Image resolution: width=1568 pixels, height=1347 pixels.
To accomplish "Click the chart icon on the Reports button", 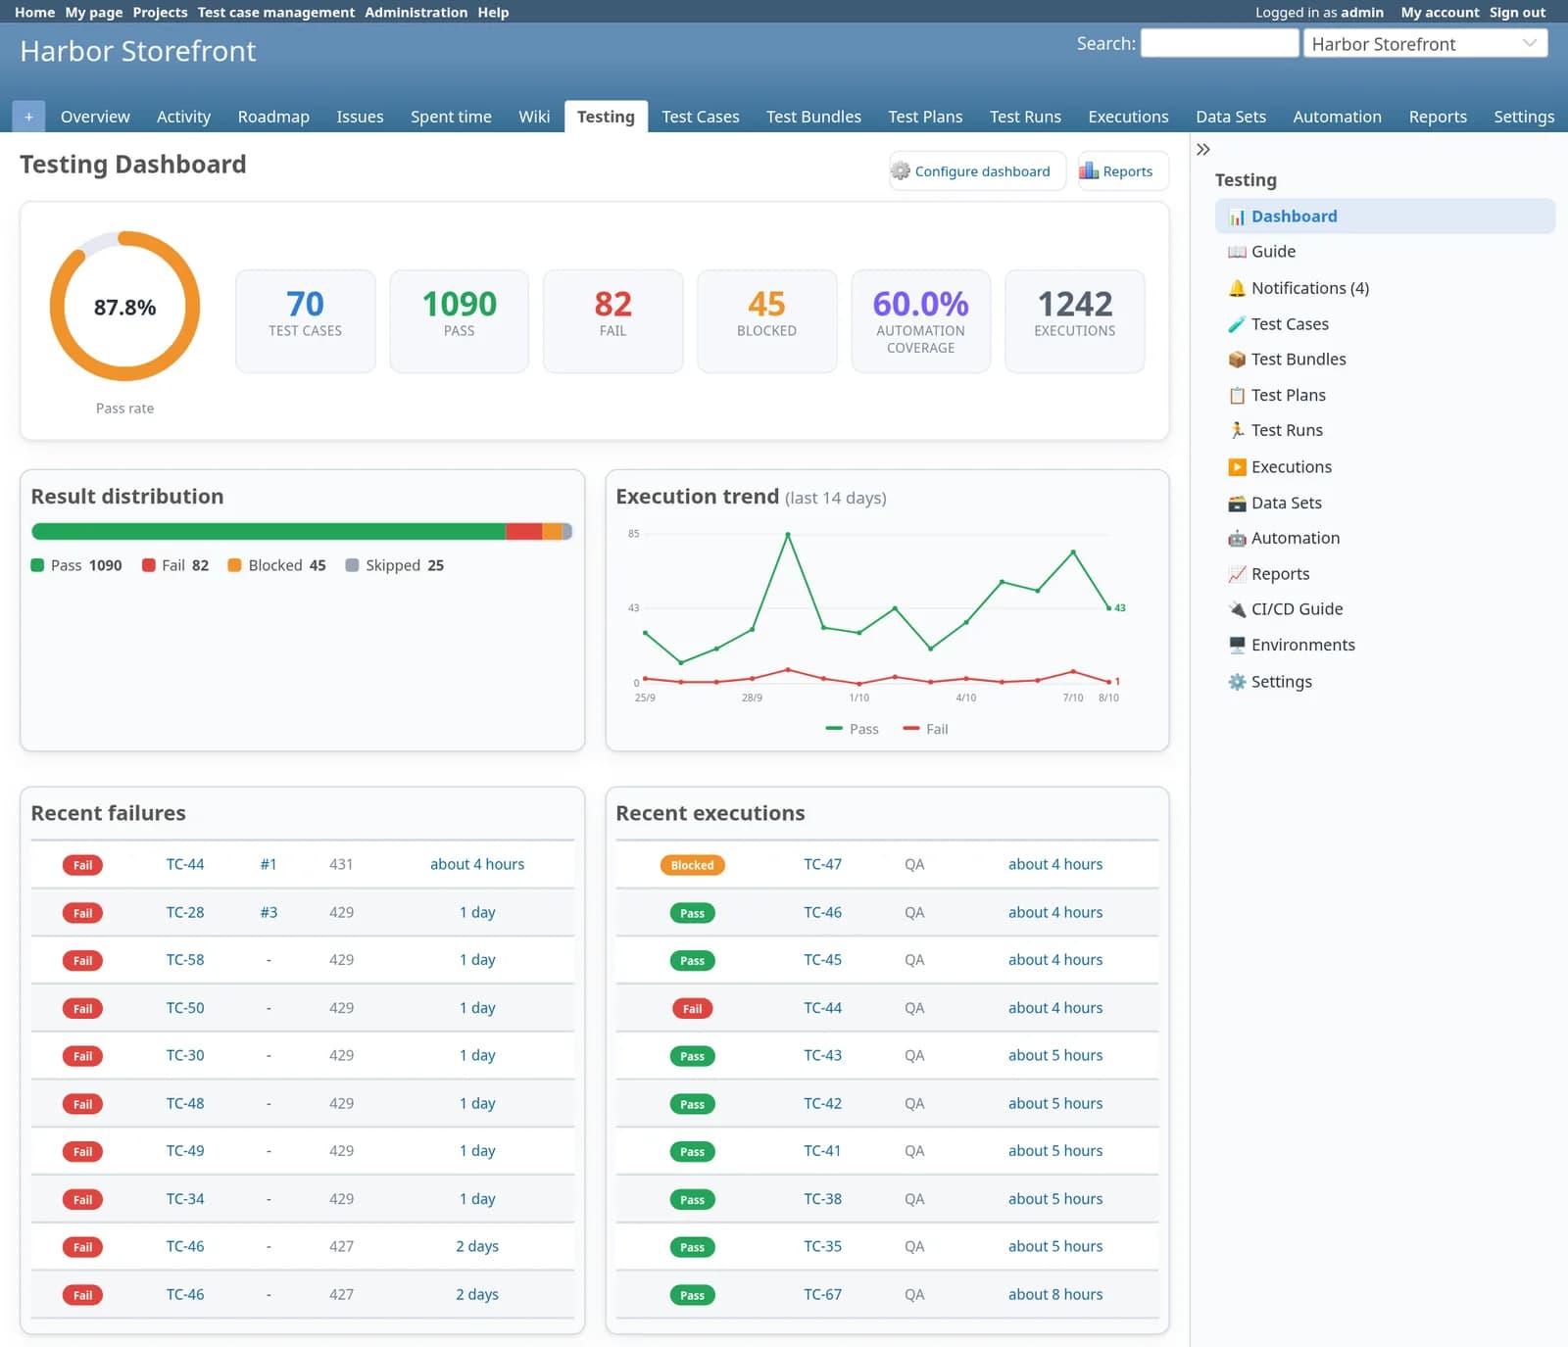I will (1089, 171).
